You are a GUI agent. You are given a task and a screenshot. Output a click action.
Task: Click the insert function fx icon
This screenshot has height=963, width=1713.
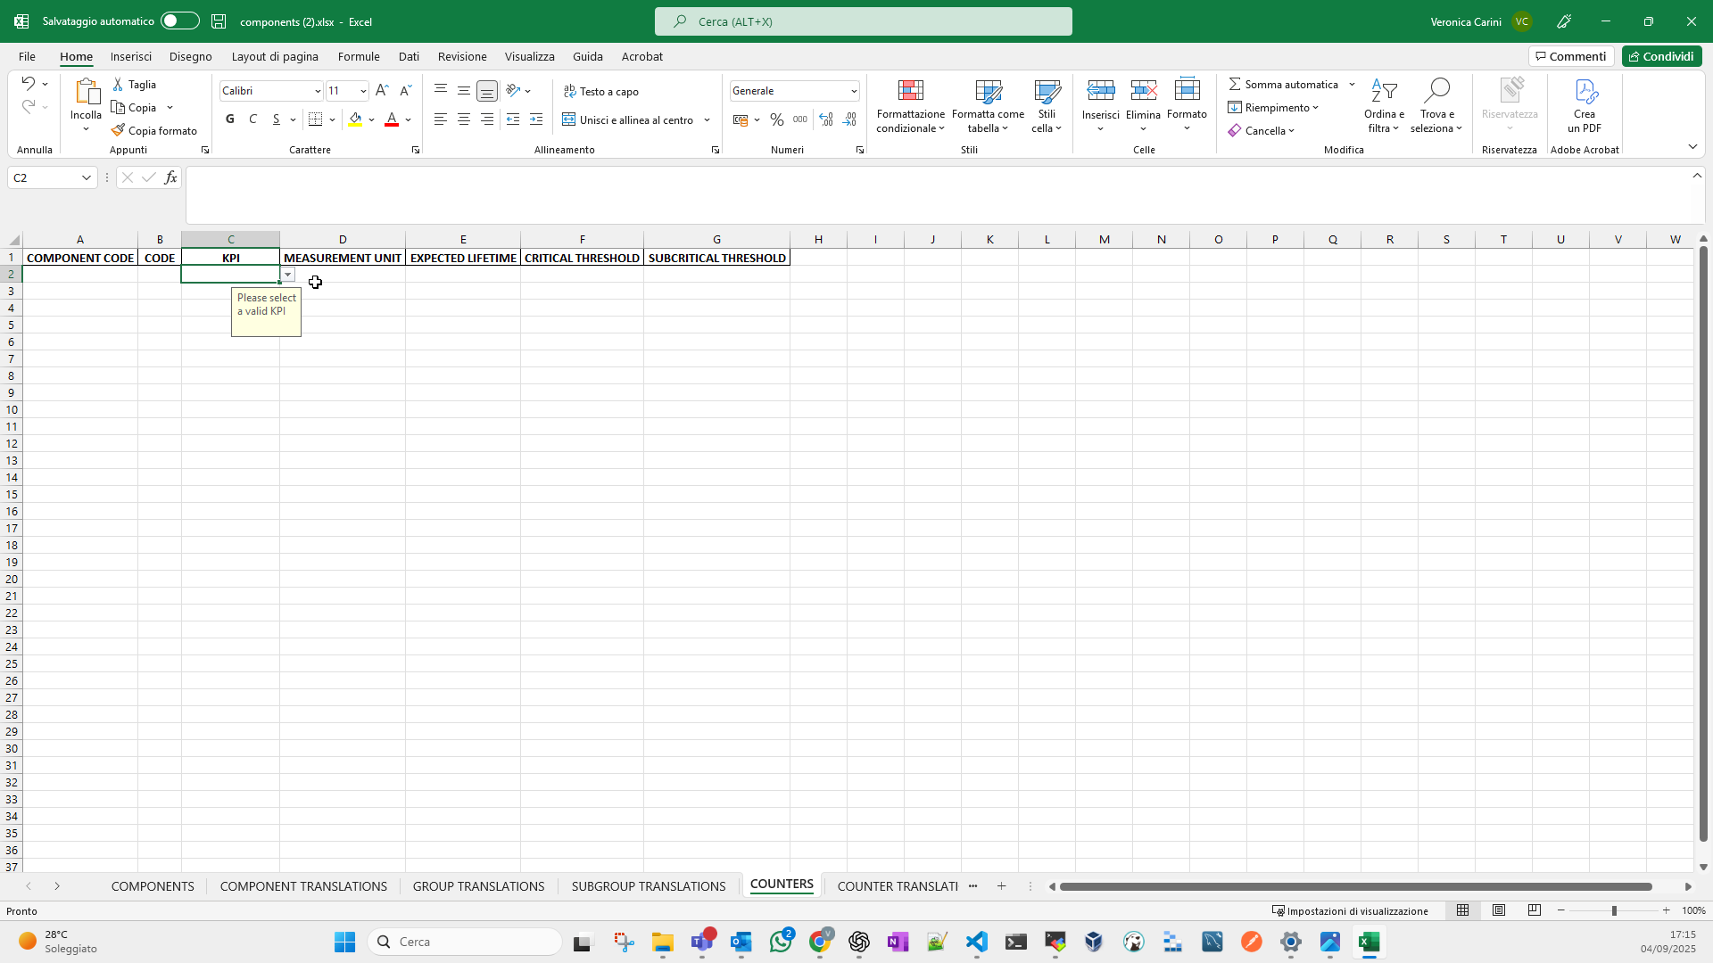click(x=170, y=177)
